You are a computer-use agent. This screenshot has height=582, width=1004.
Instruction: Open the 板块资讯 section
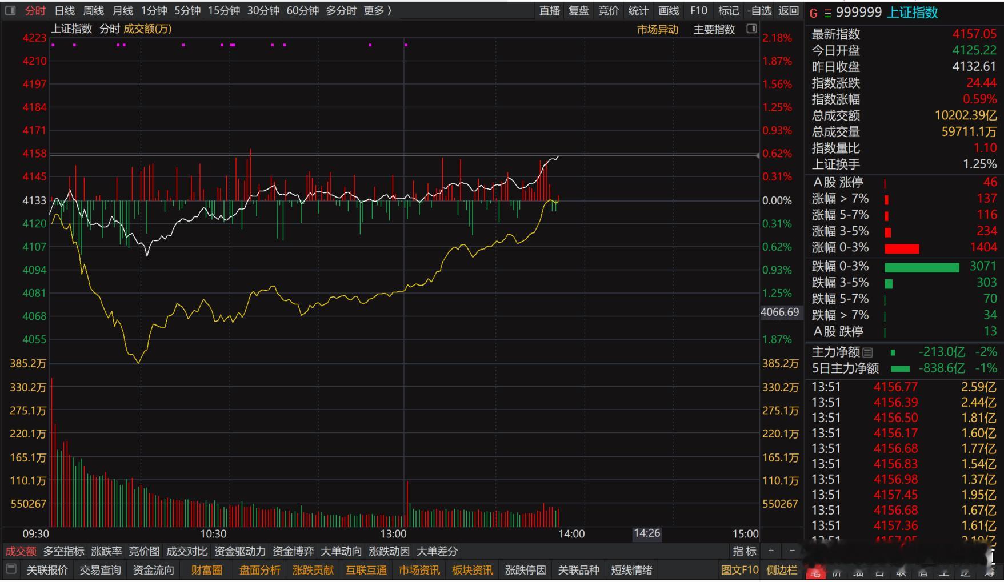[x=473, y=570]
